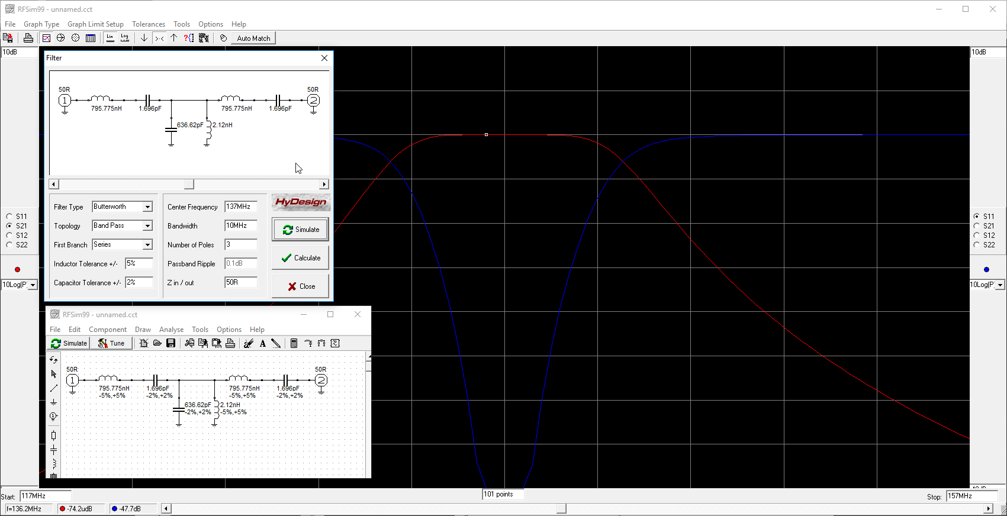This screenshot has width=1007, height=516.
Task: Switch to polar plot display icon
Action: tap(75, 38)
